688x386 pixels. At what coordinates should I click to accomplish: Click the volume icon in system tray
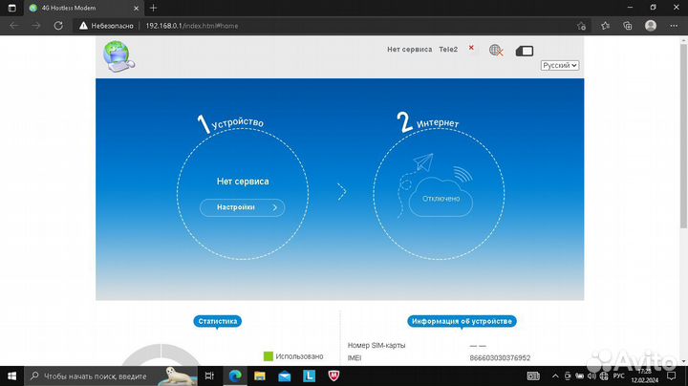click(x=591, y=375)
